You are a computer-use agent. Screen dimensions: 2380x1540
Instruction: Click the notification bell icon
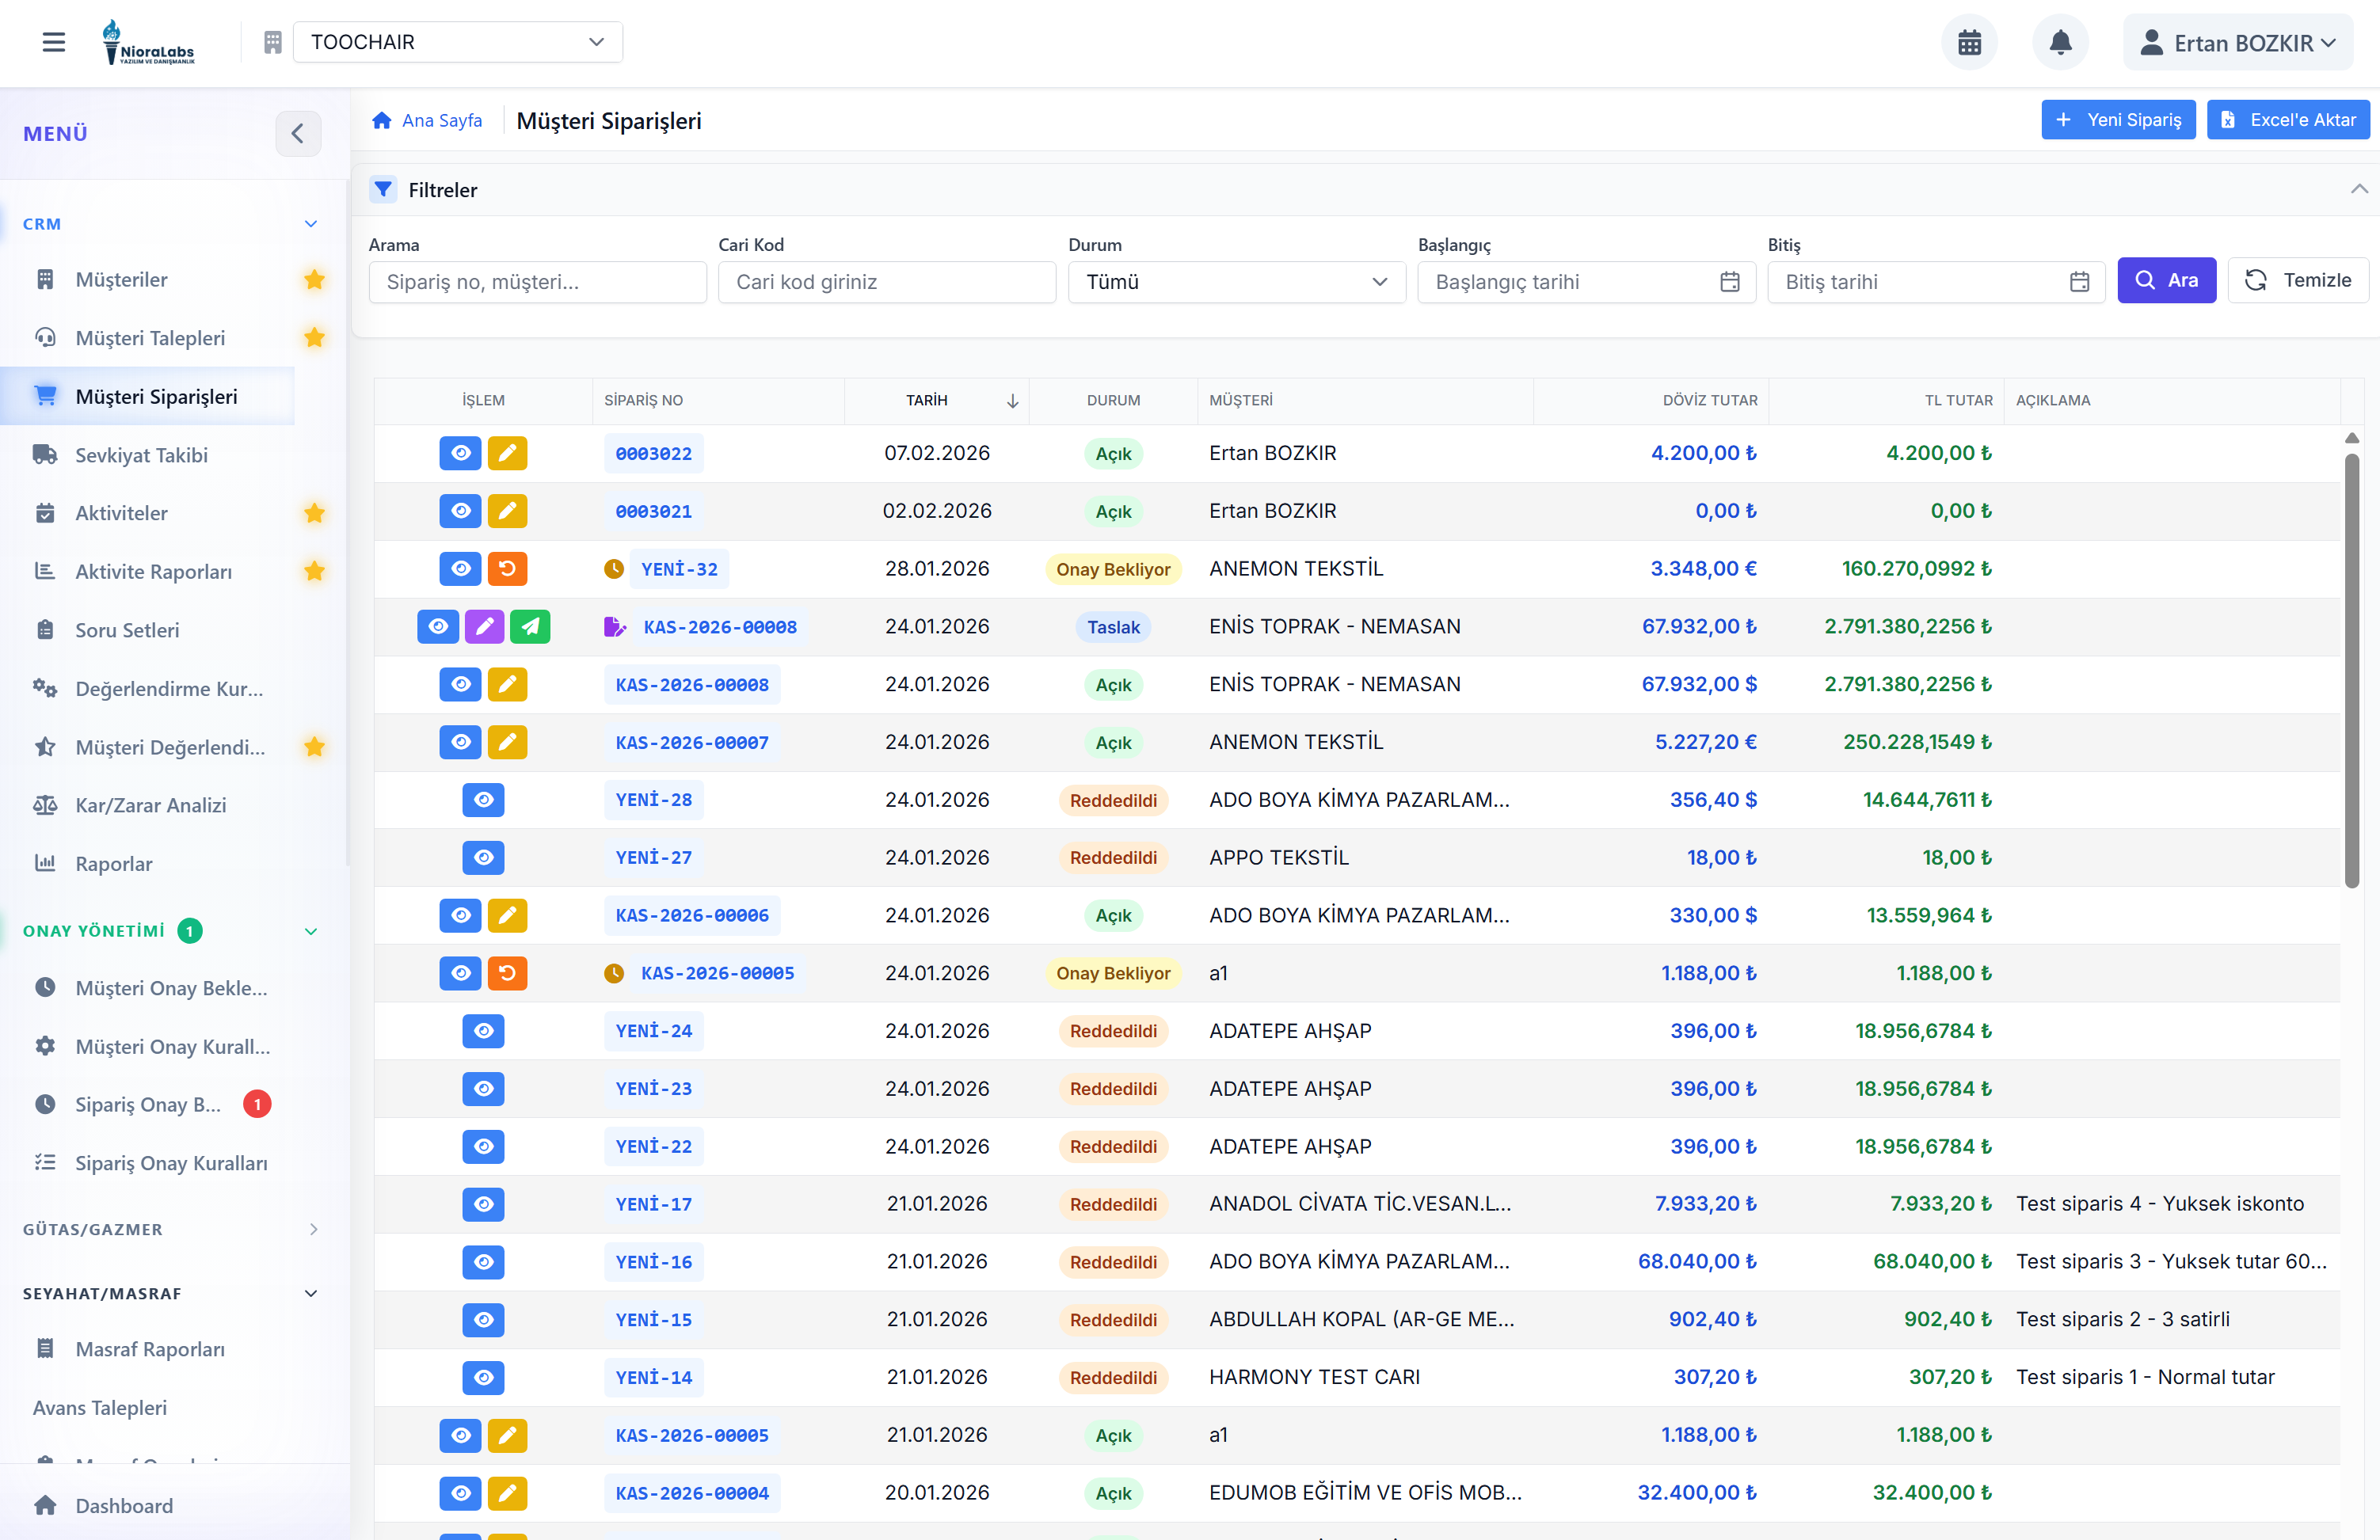click(2060, 42)
